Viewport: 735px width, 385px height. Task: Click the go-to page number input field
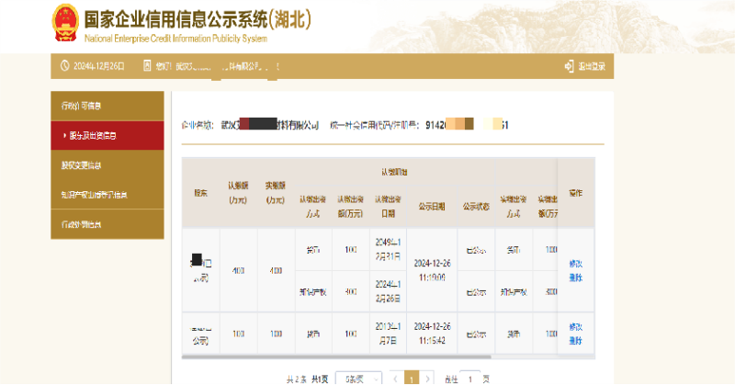coord(470,378)
